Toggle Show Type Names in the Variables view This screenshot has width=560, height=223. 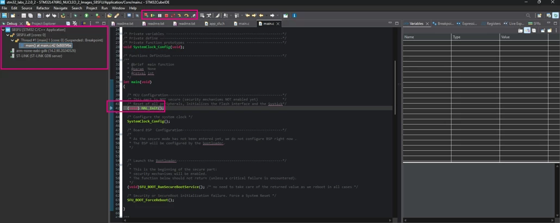tap(520, 30)
